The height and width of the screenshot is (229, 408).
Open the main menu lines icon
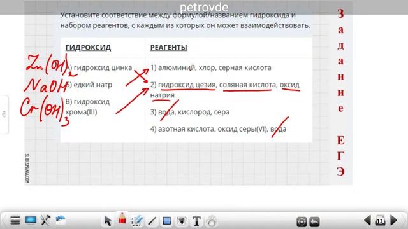coord(15,221)
